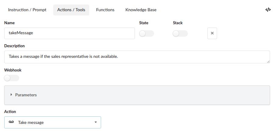Go to the Knowledge Base tab
The image size is (274, 133).
pyautogui.click(x=141, y=10)
